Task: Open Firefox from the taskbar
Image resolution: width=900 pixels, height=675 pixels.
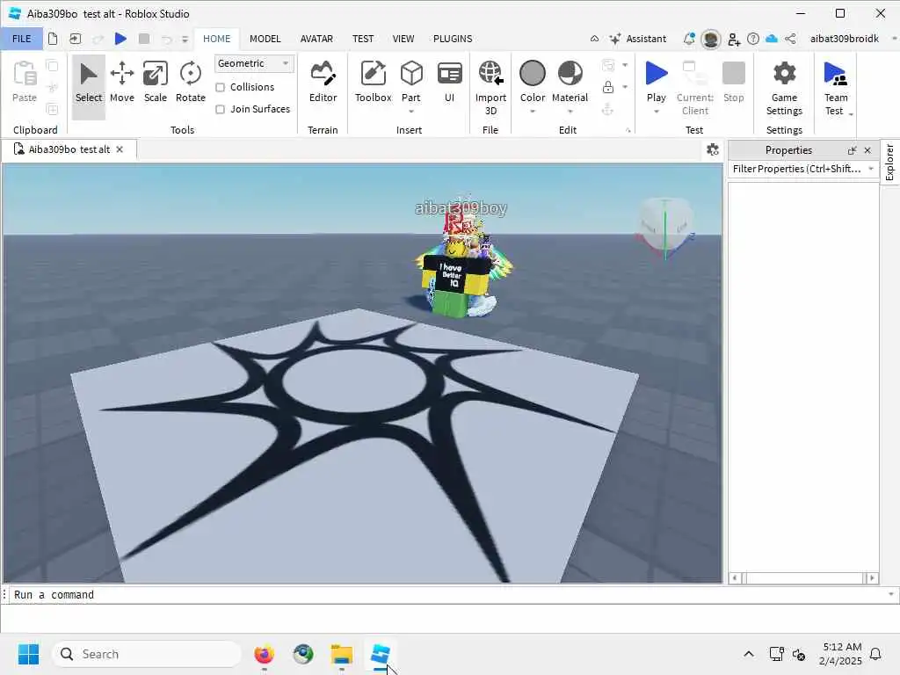Action: (264, 654)
